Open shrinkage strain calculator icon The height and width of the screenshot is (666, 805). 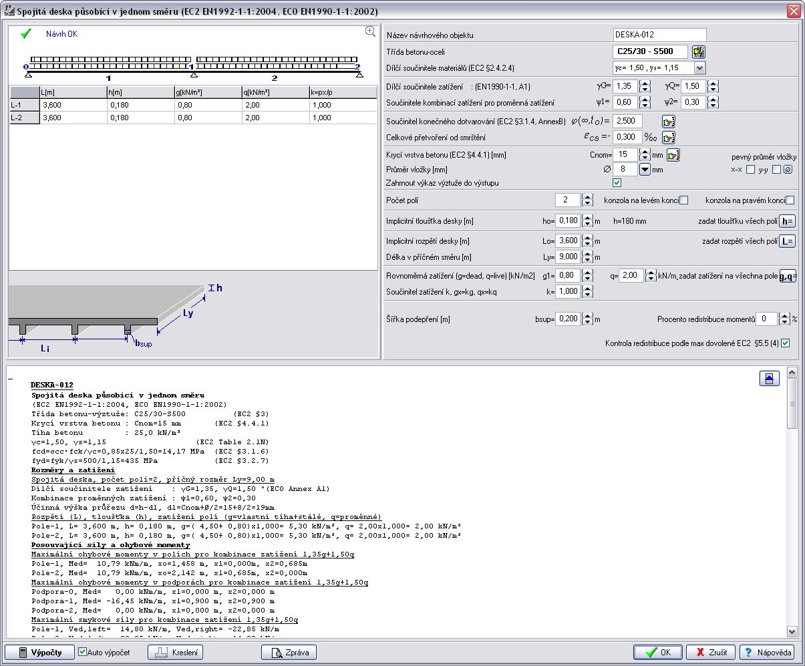point(669,137)
